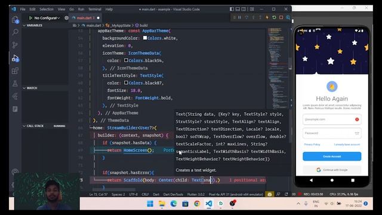Click Ln 73, Col 57 in status bar
The height and width of the screenshot is (215, 382).
[98, 194]
